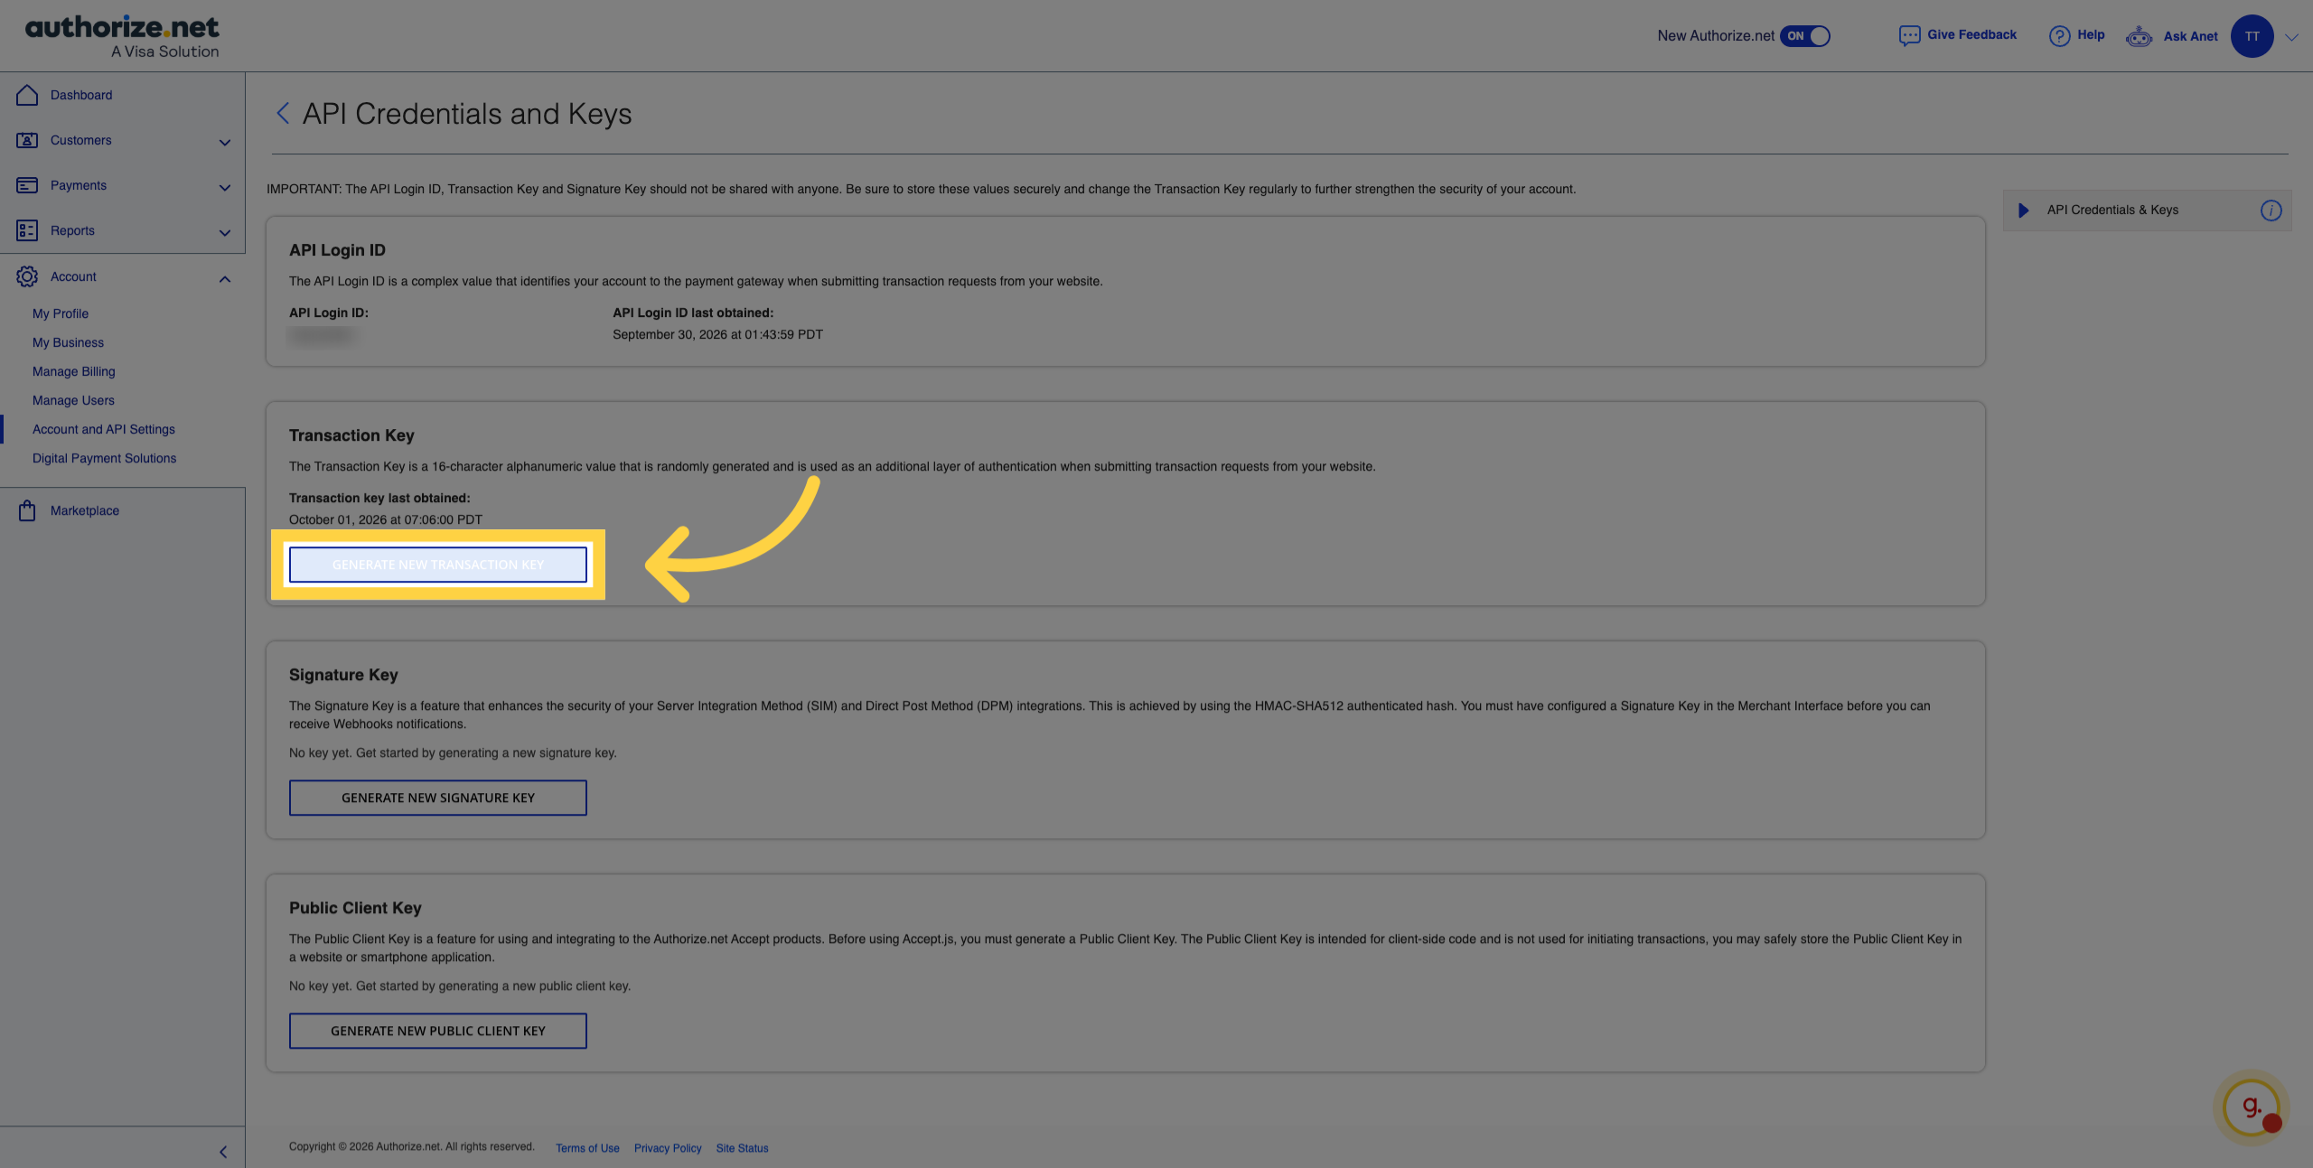Click the Ask Anet robot icon
The width and height of the screenshot is (2313, 1168).
[x=2139, y=36]
